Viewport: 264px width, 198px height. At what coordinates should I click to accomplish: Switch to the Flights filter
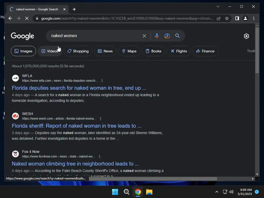[179, 51]
